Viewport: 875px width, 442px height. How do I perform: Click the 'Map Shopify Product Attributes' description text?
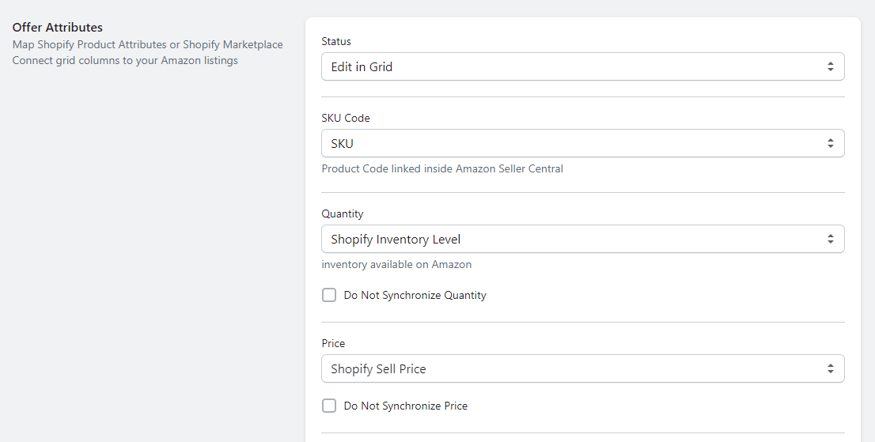[x=89, y=44]
